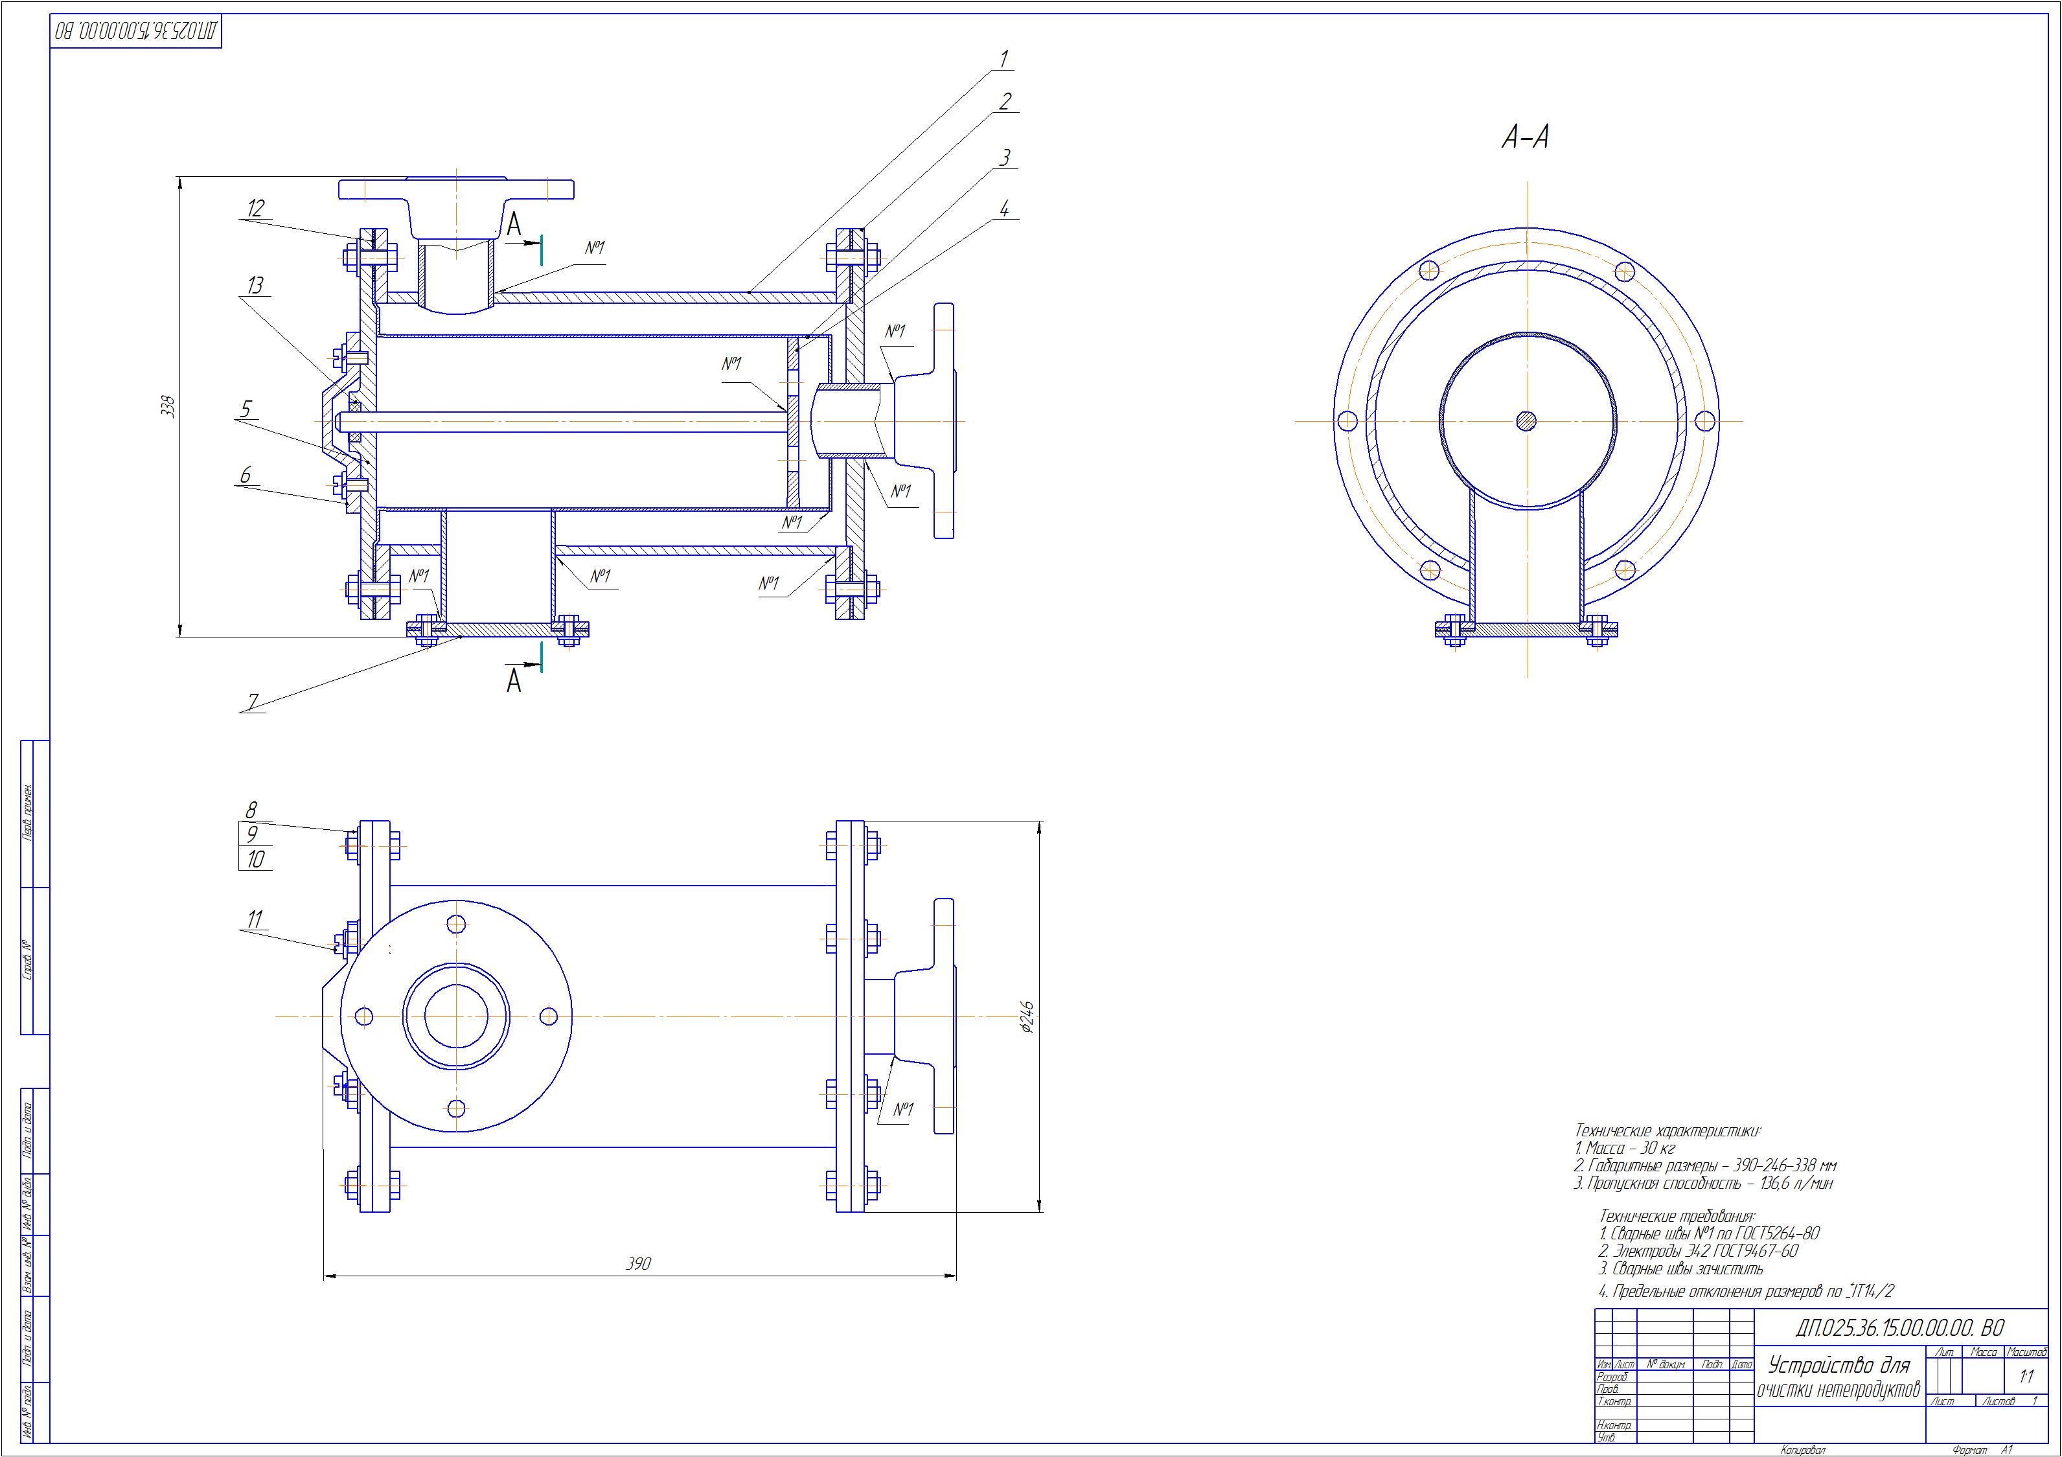This screenshot has height=1457, width=2062.
Task: Click part callout number 7
Action: (253, 701)
